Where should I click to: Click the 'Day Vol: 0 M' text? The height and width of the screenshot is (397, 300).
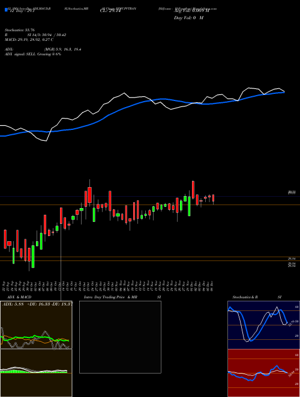pyautogui.click(x=188, y=18)
